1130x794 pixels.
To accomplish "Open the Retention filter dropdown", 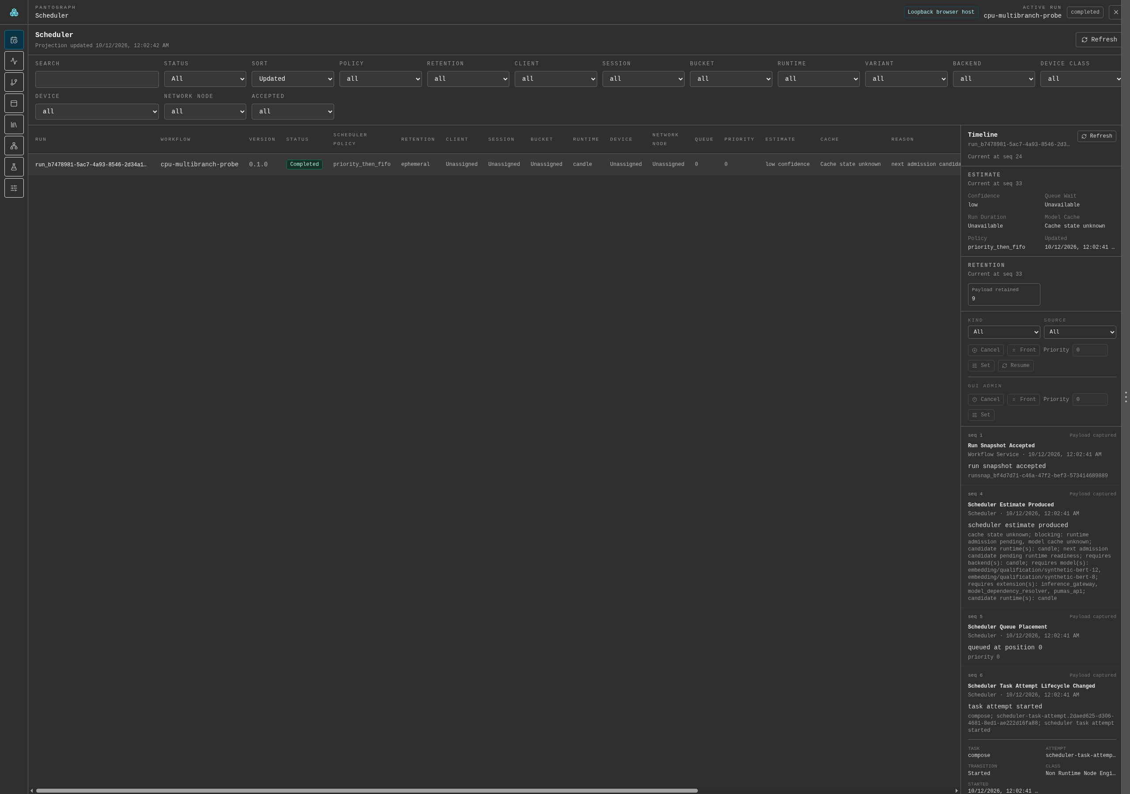I will coord(468,79).
